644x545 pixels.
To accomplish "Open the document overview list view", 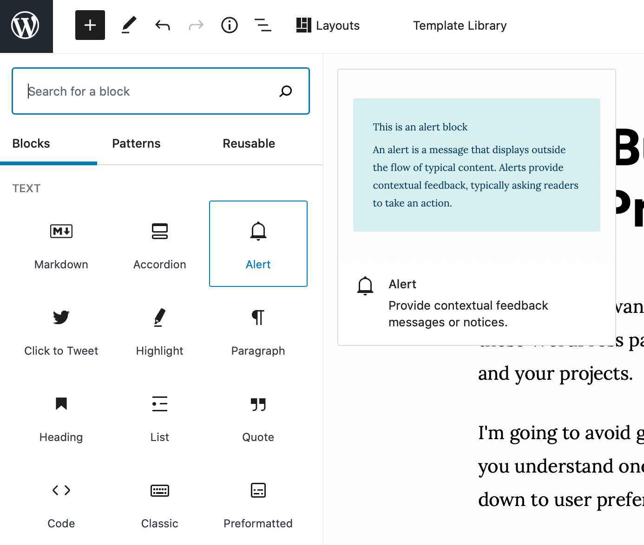I will click(263, 26).
